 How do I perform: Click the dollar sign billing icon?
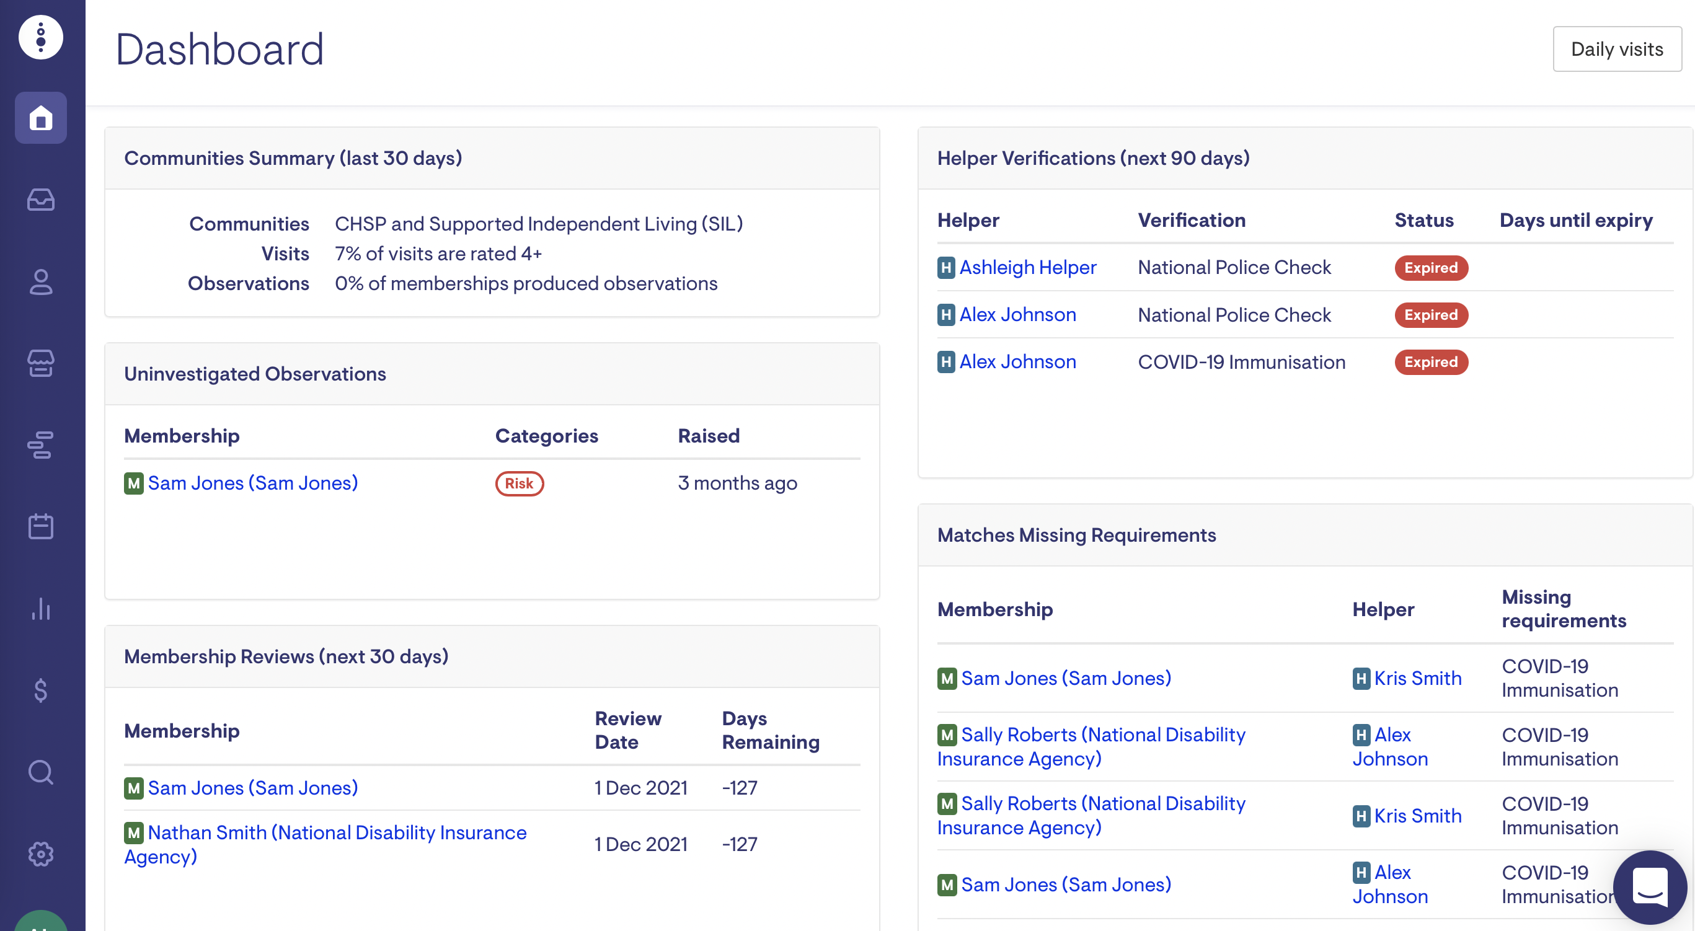click(41, 690)
